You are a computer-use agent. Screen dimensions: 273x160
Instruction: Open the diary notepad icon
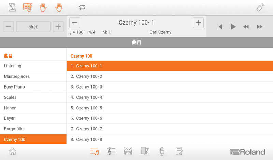[x=179, y=151]
